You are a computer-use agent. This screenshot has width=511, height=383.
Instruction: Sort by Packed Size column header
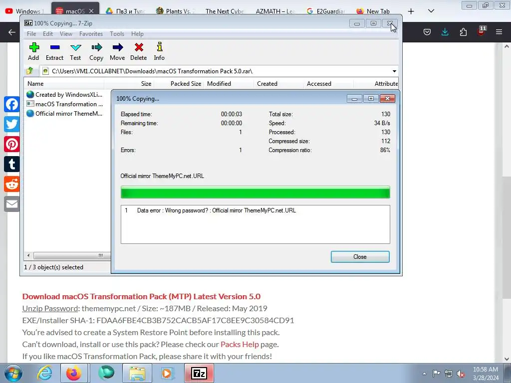tap(179, 84)
